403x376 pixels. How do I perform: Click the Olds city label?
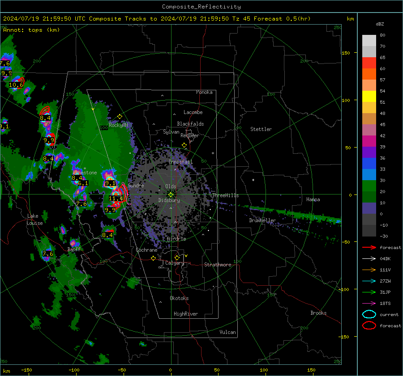171,186
